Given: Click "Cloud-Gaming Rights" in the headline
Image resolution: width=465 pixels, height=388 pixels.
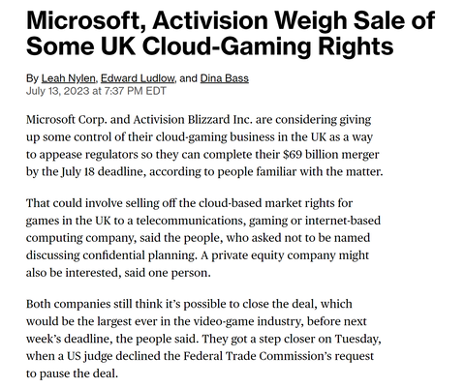Looking at the screenshot, I should (267, 45).
